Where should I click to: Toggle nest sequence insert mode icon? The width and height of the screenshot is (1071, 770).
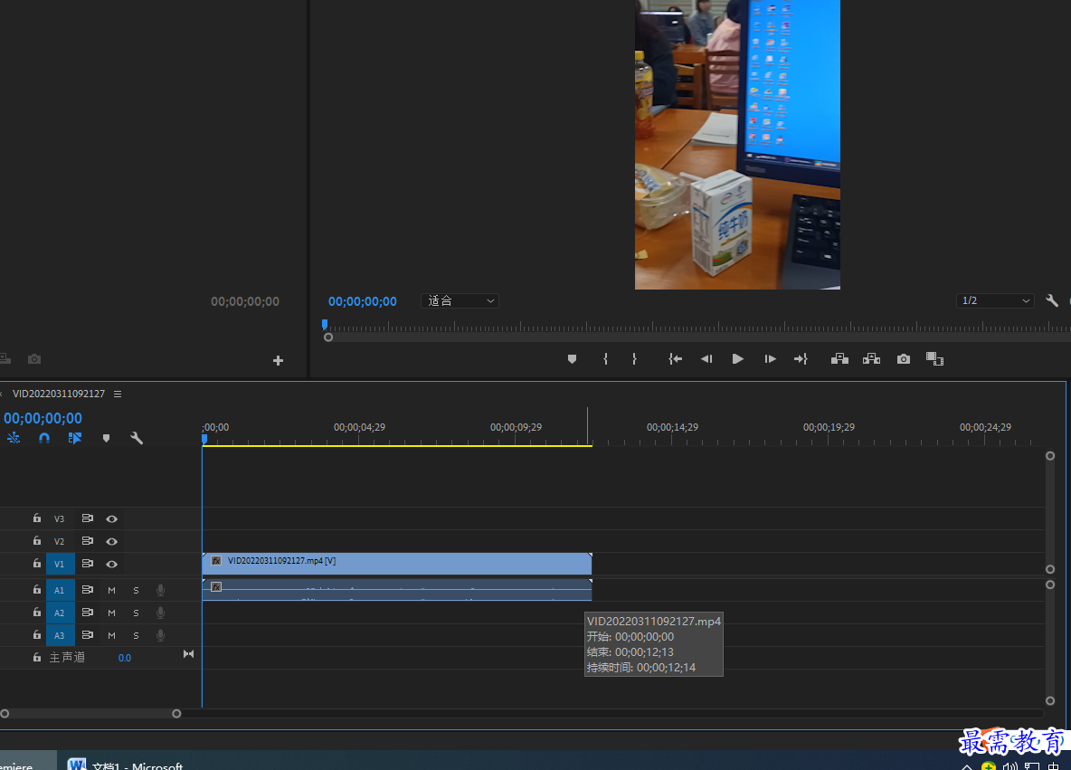coord(14,438)
